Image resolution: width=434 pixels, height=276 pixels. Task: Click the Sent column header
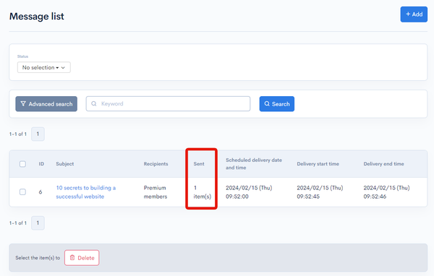[199, 164]
